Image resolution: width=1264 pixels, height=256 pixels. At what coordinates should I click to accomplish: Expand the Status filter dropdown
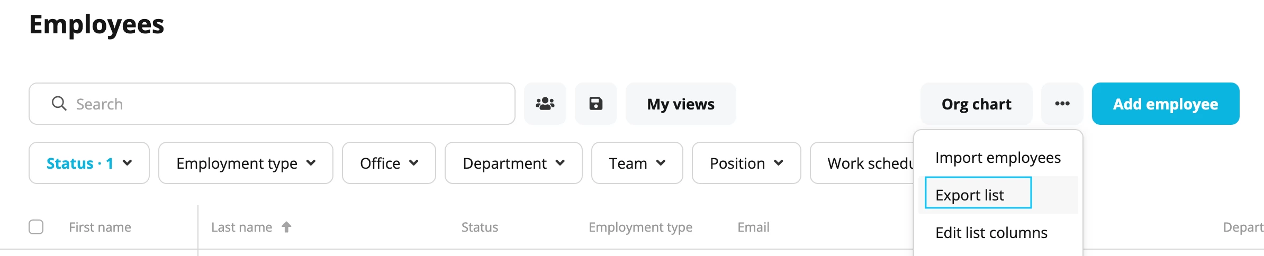pyautogui.click(x=89, y=163)
